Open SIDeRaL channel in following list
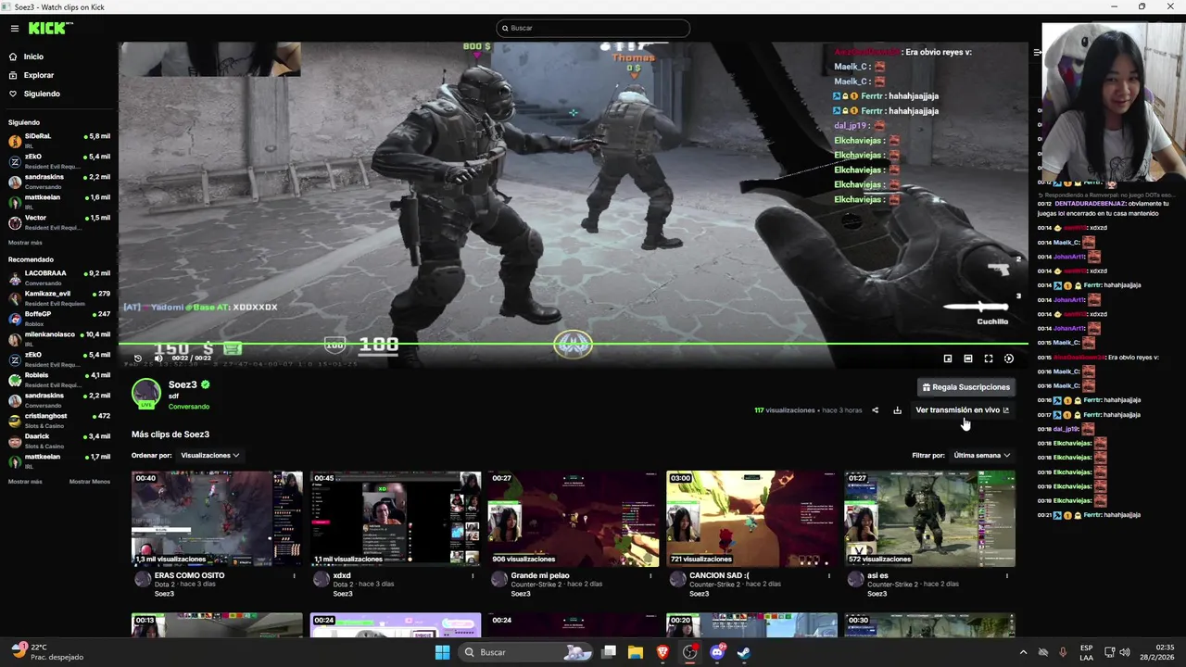The image size is (1186, 667). (x=58, y=140)
